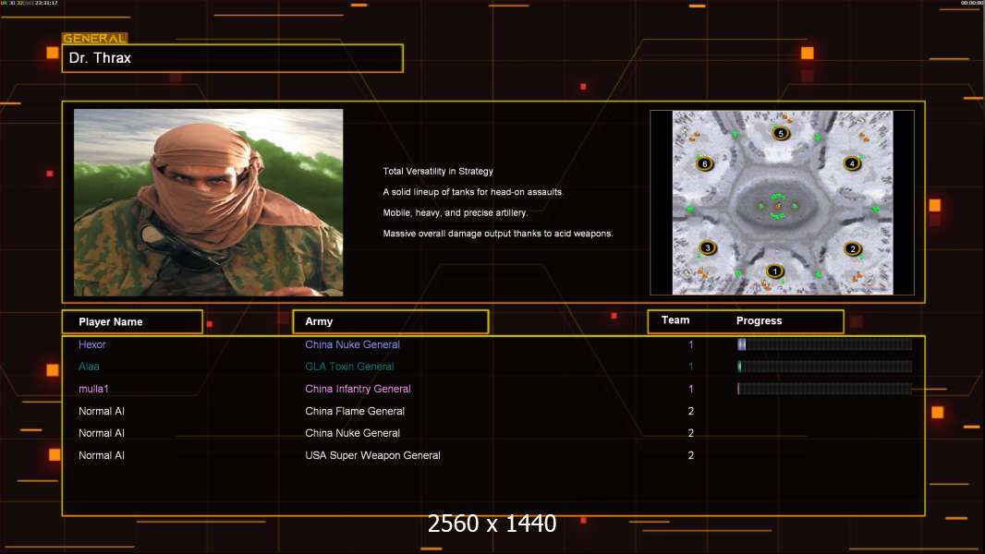
Task: Click mulla1's loading progress bar
Action: point(825,389)
